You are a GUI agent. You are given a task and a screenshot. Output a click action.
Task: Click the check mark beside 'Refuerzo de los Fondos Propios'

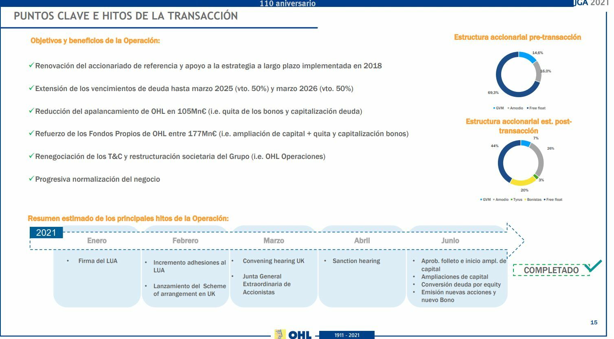point(31,133)
